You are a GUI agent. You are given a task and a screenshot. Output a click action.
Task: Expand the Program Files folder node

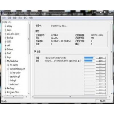pyautogui.click(x=6, y=92)
